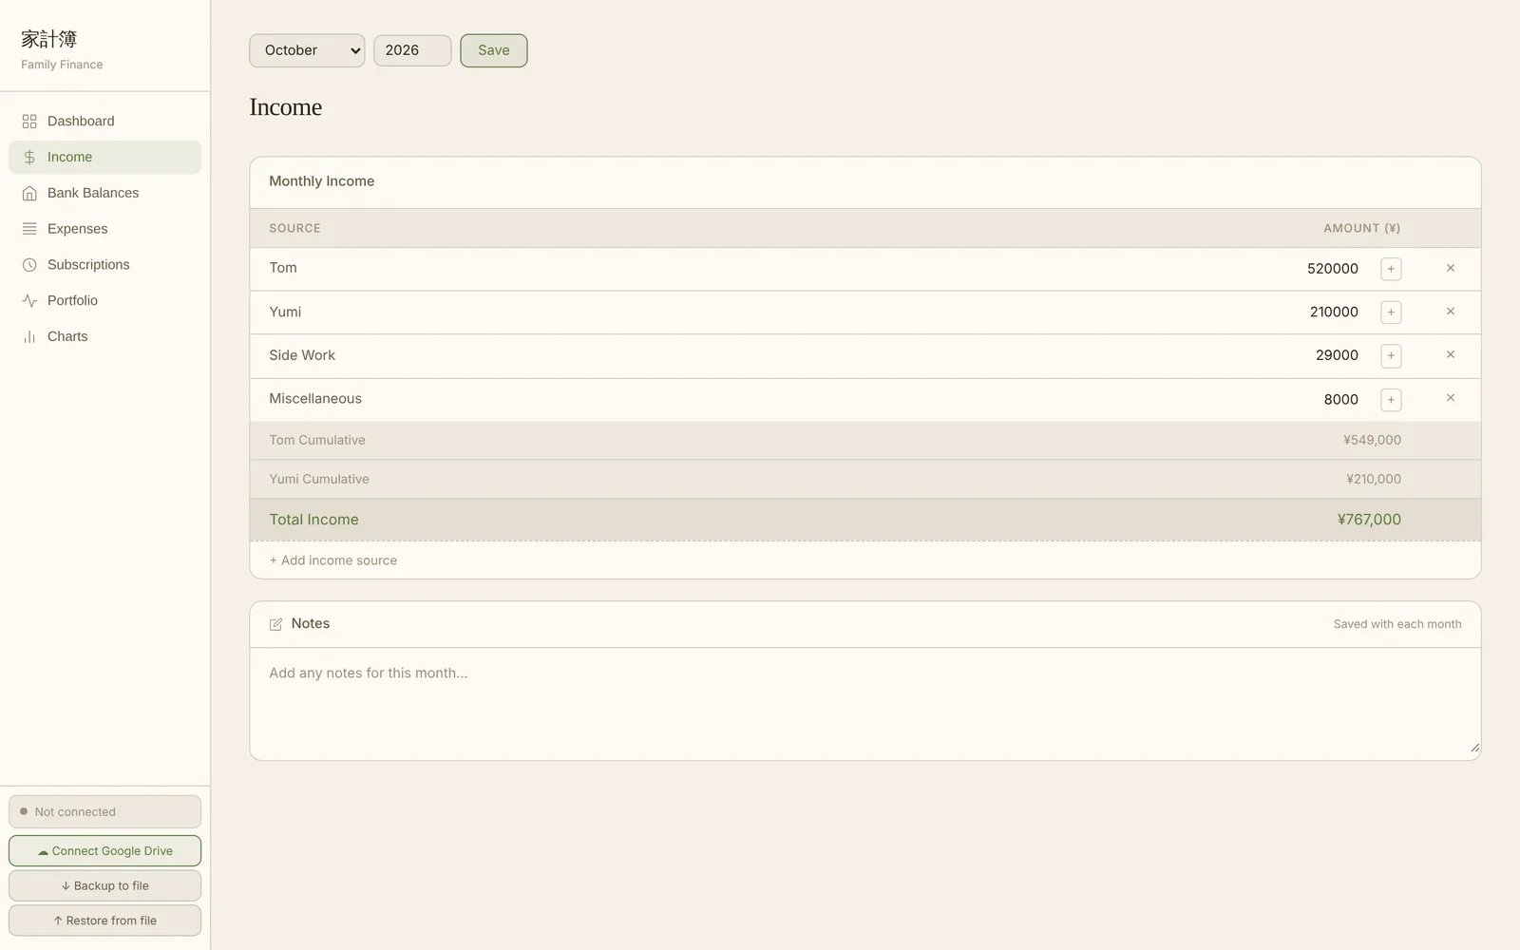
Task: Open the Dashboard page icon
Action: click(x=29, y=122)
